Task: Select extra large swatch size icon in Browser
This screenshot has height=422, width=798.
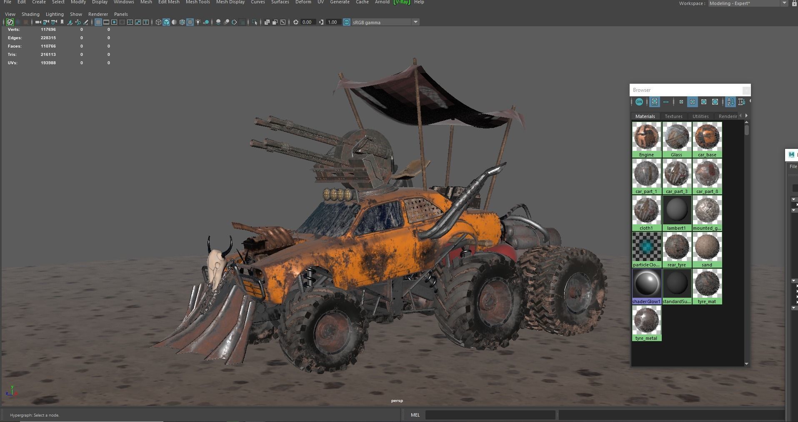Action: [x=715, y=102]
